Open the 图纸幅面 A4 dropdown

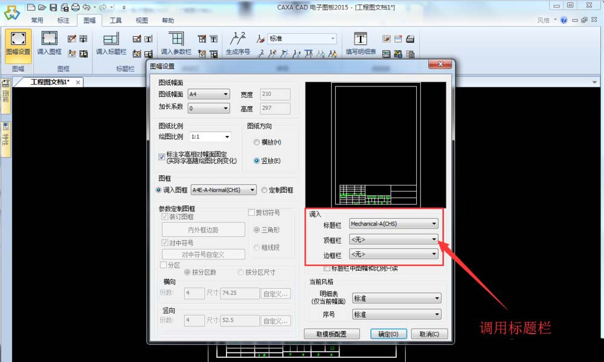click(209, 94)
